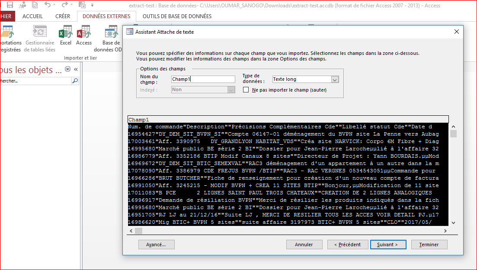
Task: Click the horizontal scroll left arrow
Action: point(131,231)
